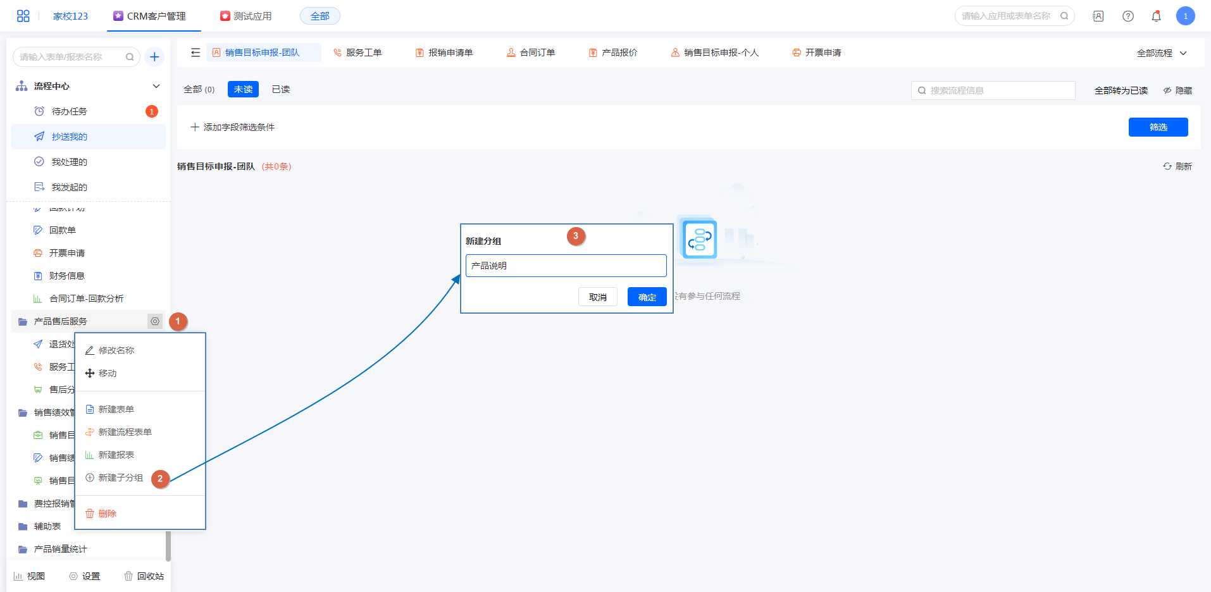
Task: Collapse the 流程中心 section
Action: 156,86
